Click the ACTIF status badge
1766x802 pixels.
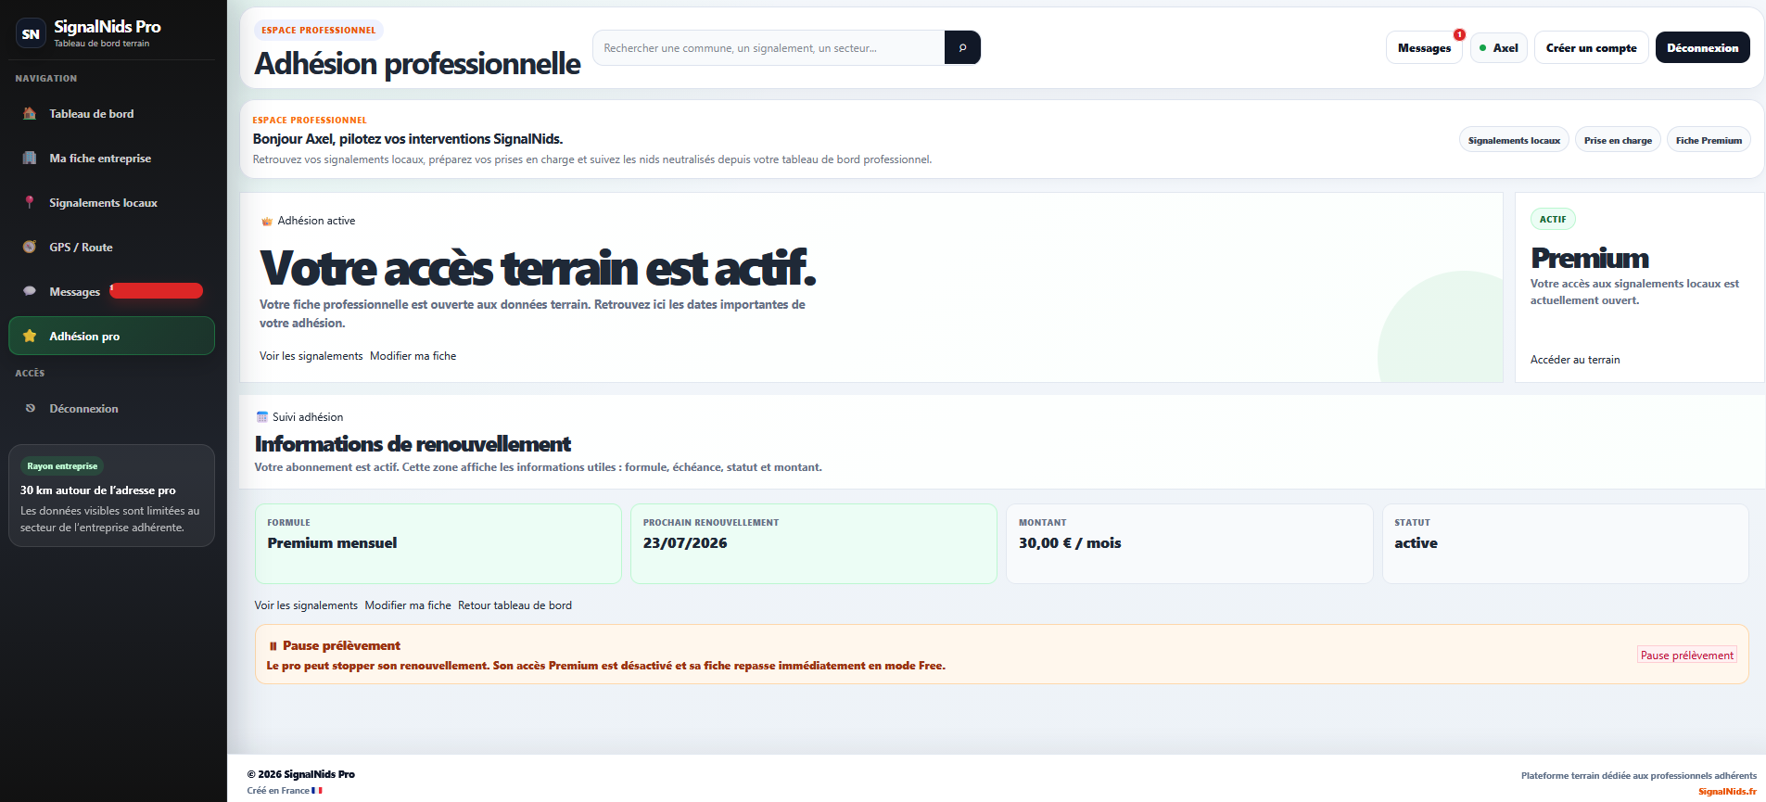coord(1553,220)
